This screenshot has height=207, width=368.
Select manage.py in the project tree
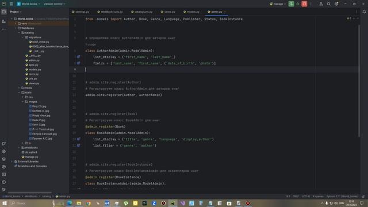click(x=29, y=157)
